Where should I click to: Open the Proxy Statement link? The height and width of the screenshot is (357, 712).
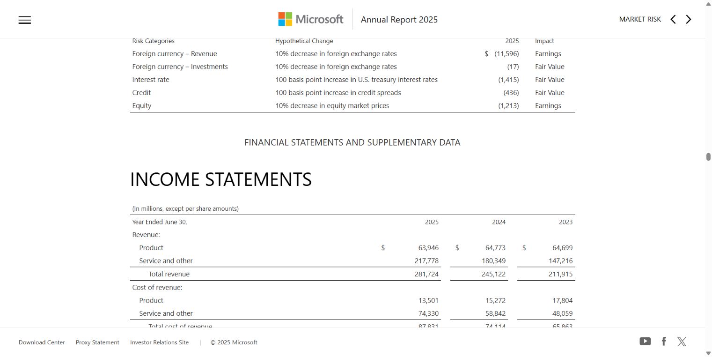point(97,342)
